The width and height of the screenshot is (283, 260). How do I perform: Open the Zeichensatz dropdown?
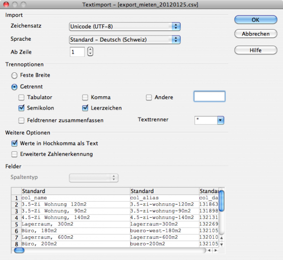click(x=125, y=26)
